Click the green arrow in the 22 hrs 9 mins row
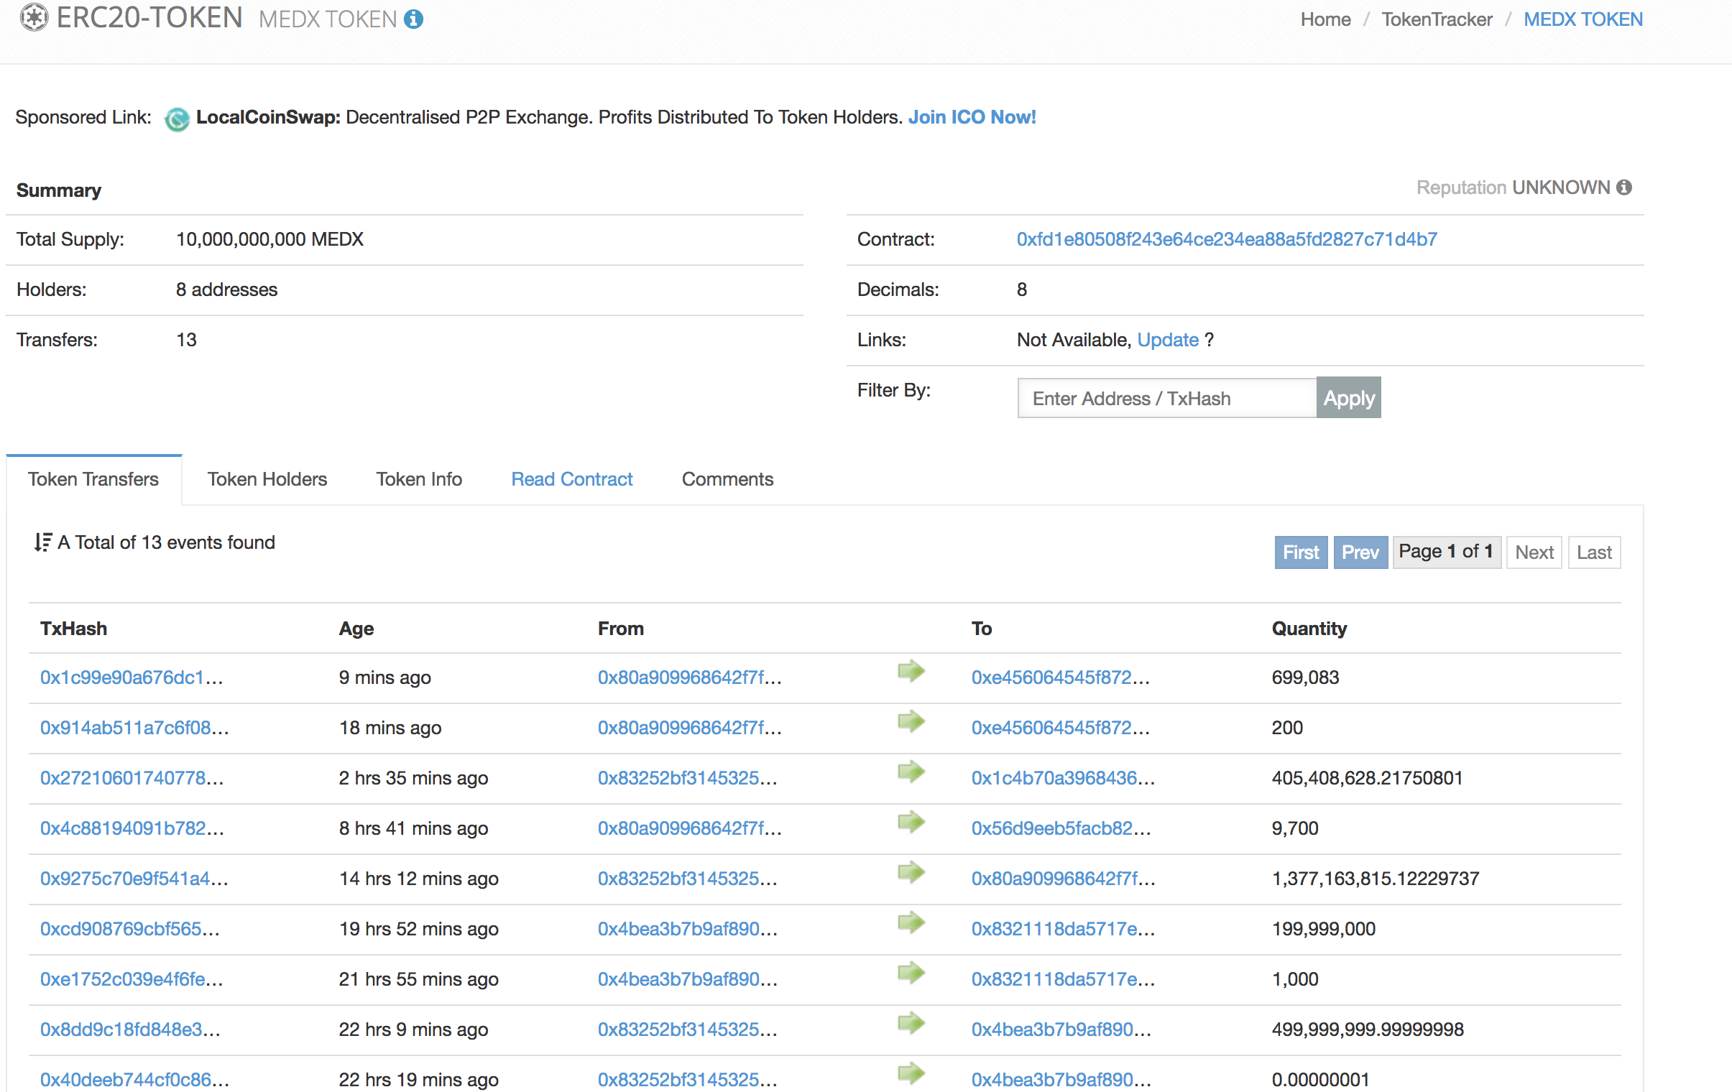The width and height of the screenshot is (1732, 1092). tap(911, 1024)
